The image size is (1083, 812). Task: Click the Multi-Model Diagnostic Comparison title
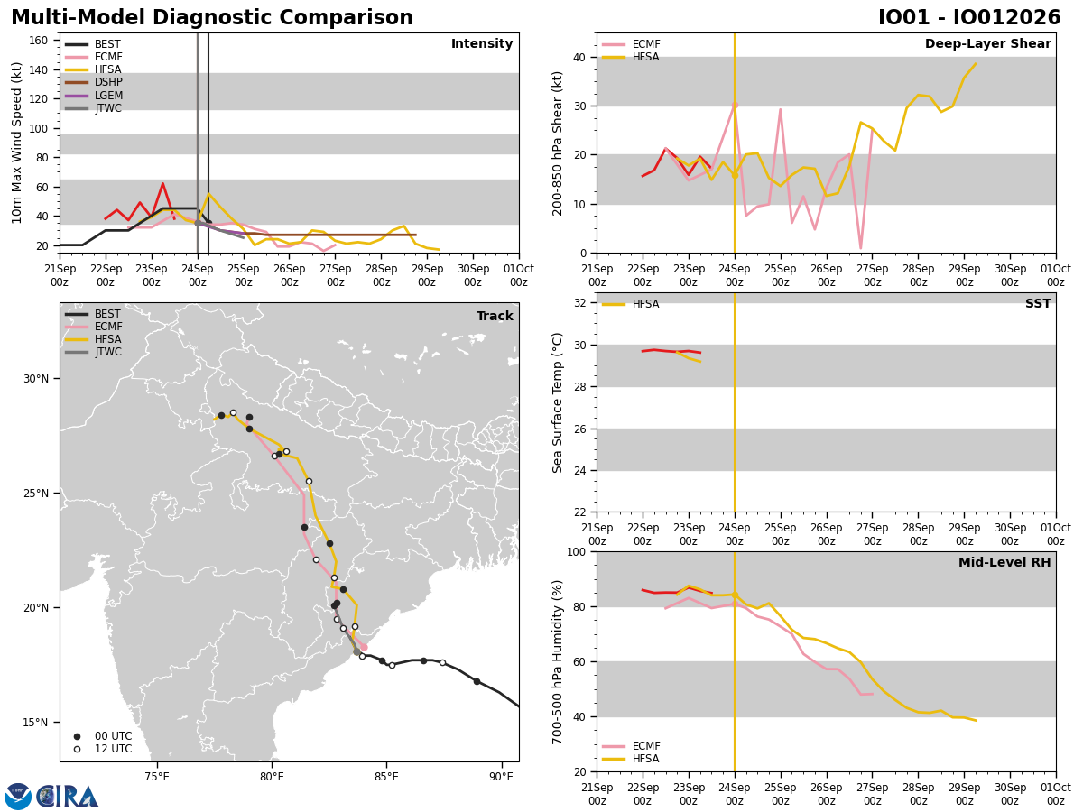212,18
